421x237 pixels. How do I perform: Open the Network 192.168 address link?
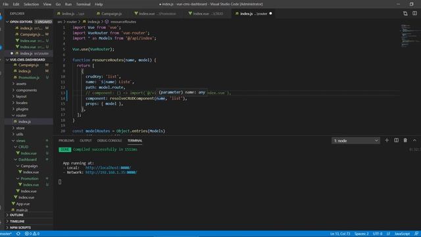tap(111, 172)
